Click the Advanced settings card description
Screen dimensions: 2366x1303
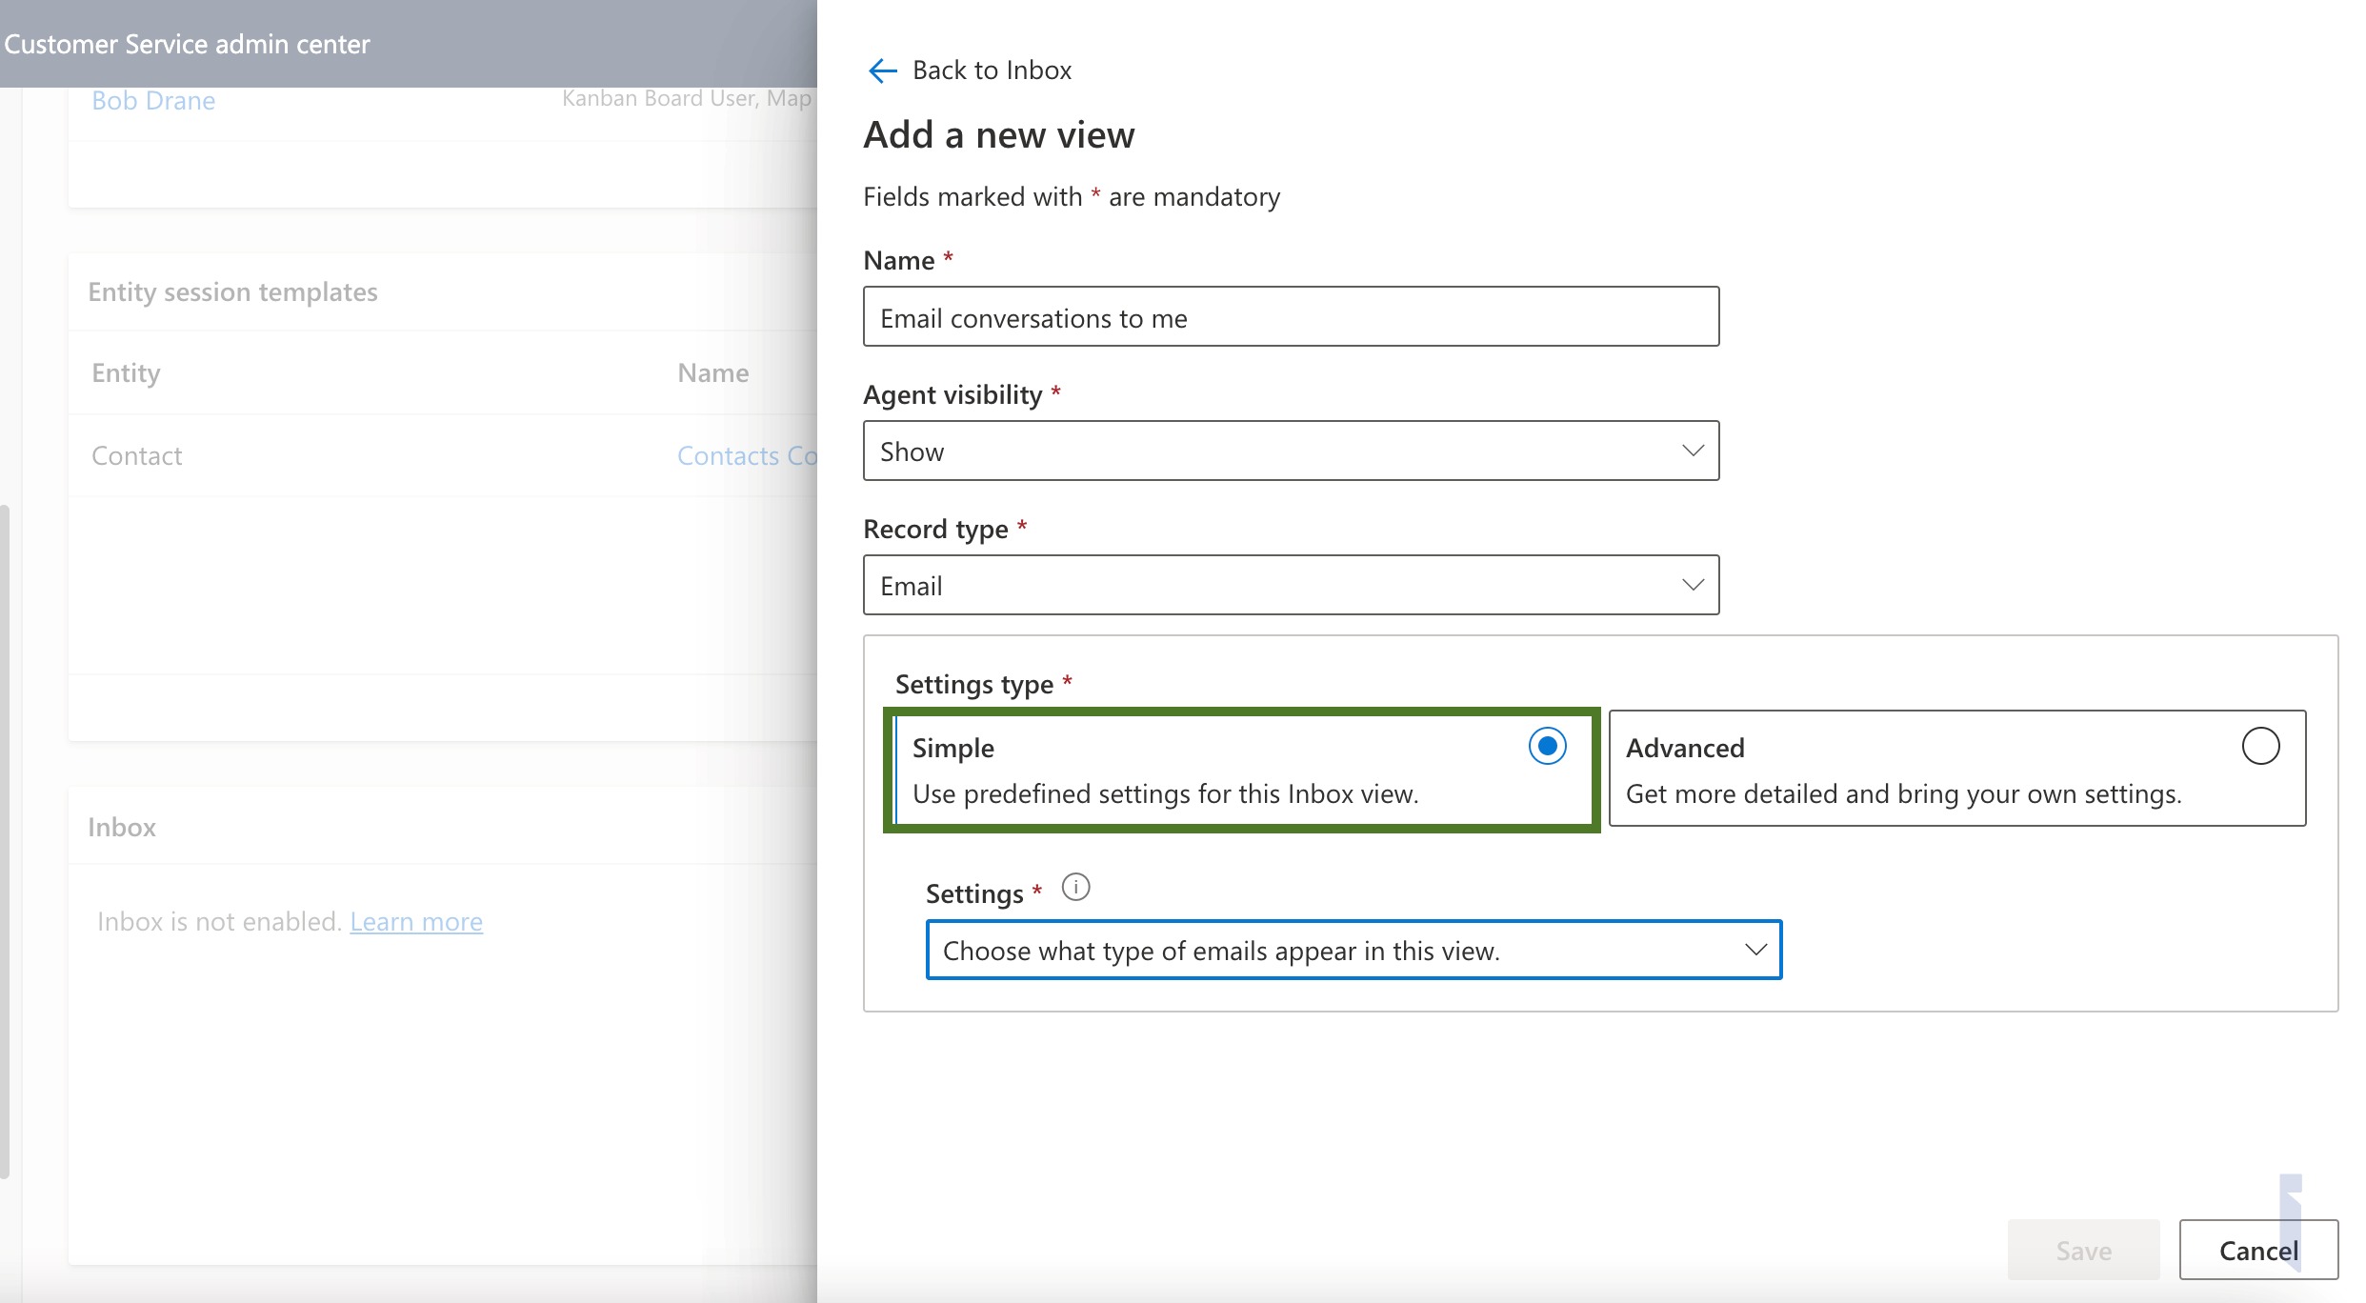(x=1903, y=794)
